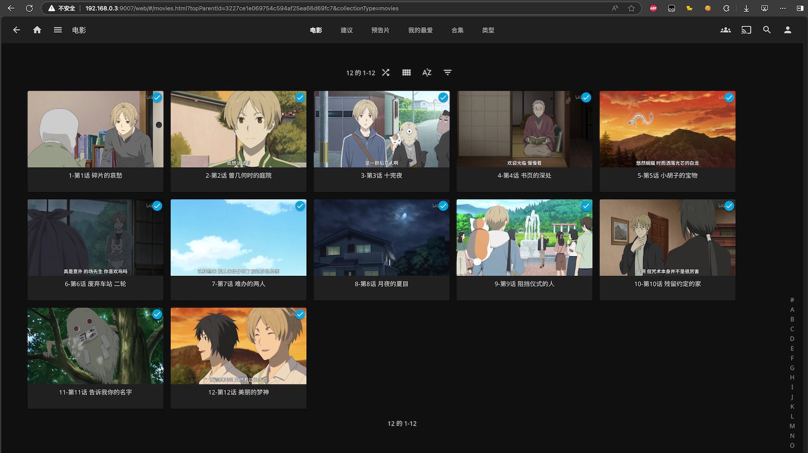
Task: Open title link 2-第2话 曾几何时的庭院
Action: coord(239,176)
